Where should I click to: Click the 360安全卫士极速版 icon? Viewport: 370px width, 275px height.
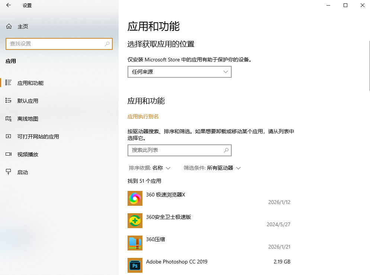(x=135, y=221)
